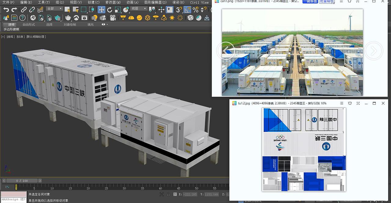The height and width of the screenshot is (203, 391).
Task: Toggle the Spinner Snap button
Action: pos(203,9)
